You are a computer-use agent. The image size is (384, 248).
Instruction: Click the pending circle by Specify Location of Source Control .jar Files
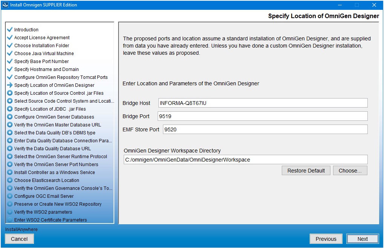(x=10, y=93)
